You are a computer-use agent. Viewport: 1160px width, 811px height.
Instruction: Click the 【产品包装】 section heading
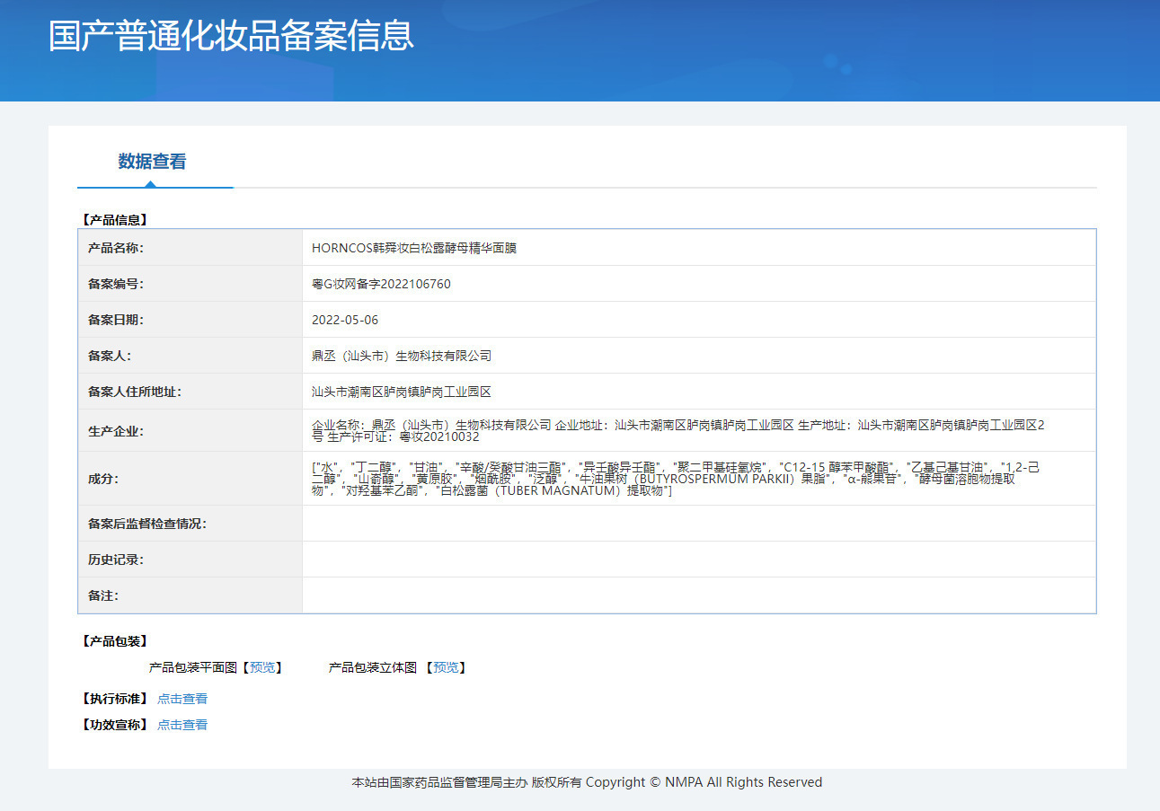coord(113,641)
